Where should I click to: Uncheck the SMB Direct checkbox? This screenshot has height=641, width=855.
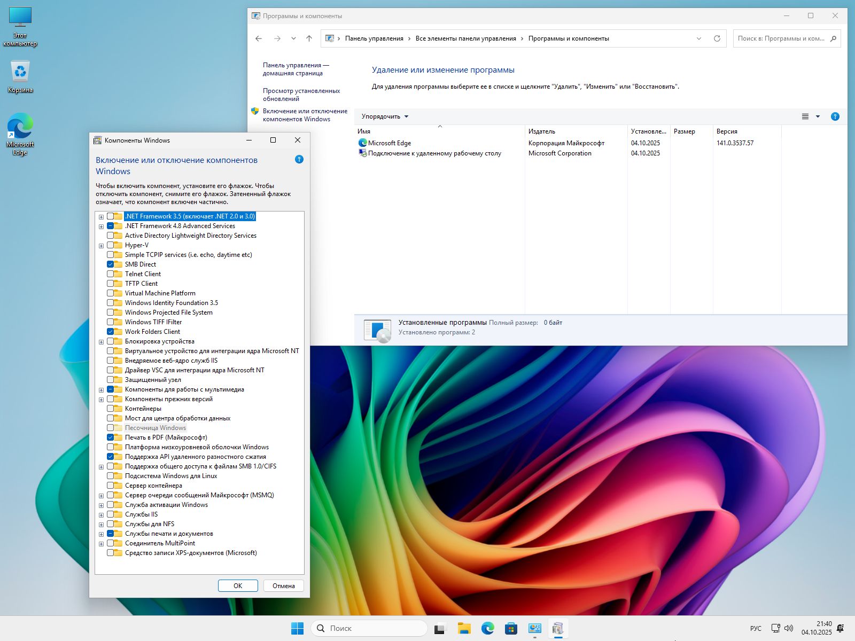tap(110, 264)
